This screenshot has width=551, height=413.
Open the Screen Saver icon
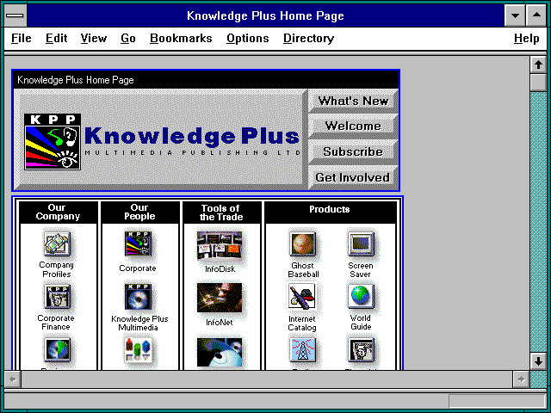[361, 243]
